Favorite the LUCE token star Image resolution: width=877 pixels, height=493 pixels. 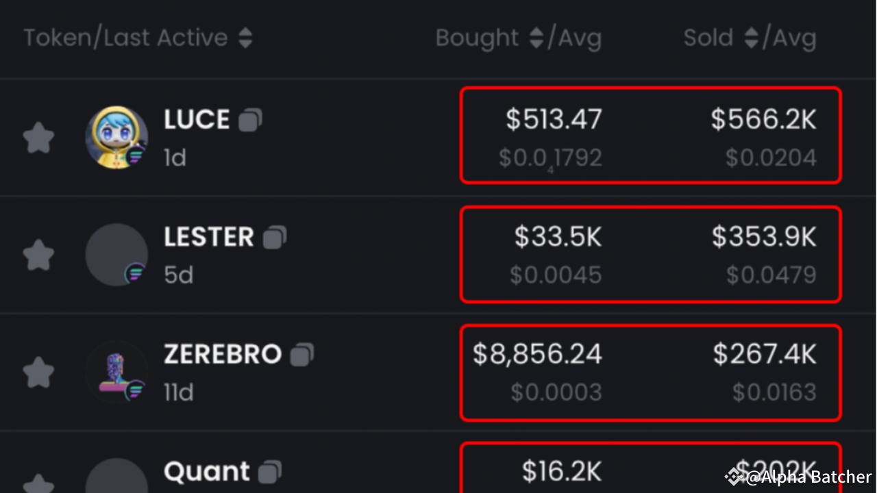click(x=38, y=138)
